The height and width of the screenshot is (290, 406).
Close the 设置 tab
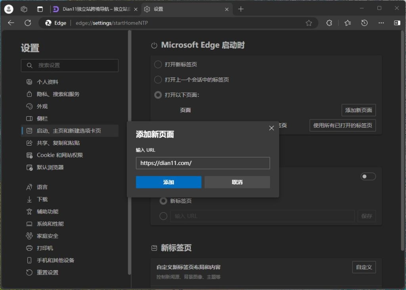pos(226,10)
